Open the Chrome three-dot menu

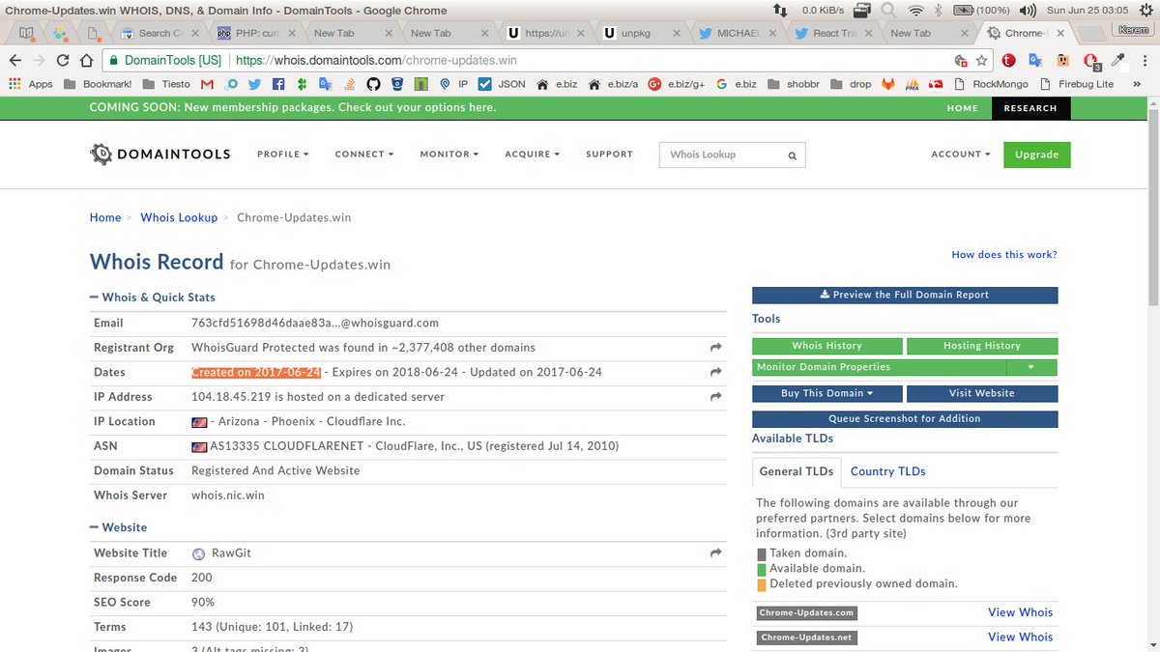coord(1145,60)
